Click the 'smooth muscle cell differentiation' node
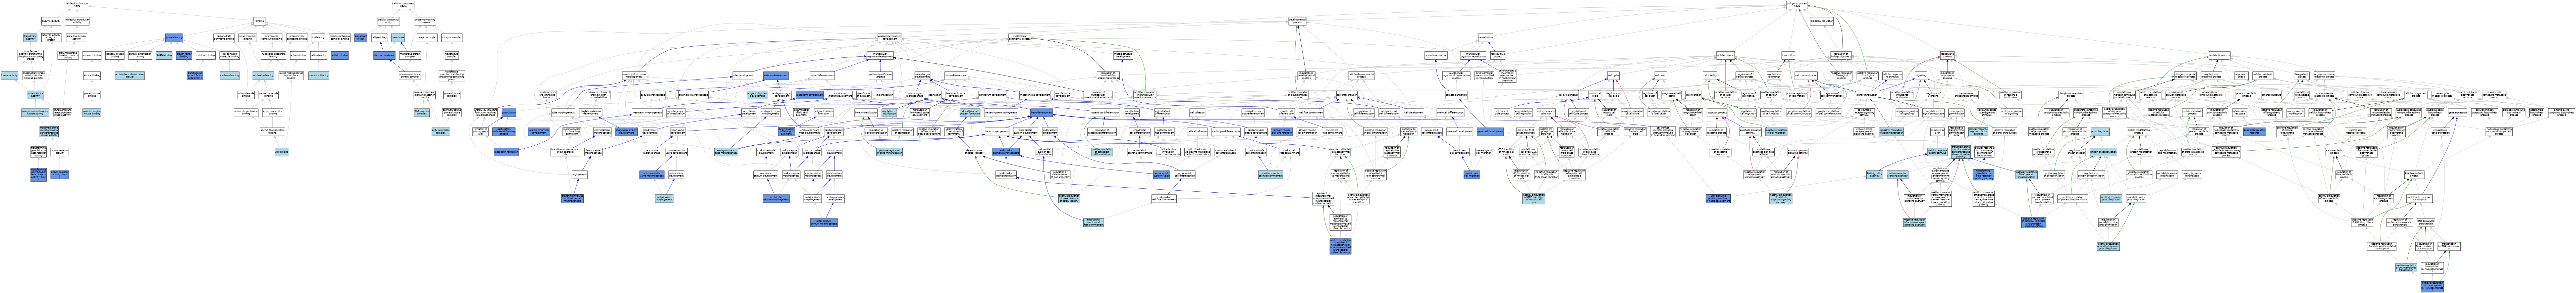The height and width of the screenshot is (293, 2576). pyautogui.click(x=1282, y=132)
